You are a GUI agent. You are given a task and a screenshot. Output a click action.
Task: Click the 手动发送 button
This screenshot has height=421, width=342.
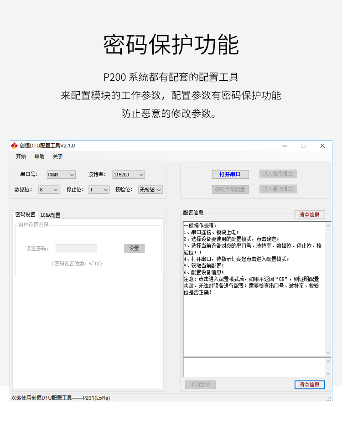200,385
